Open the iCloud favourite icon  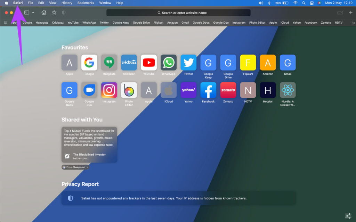(x=169, y=90)
